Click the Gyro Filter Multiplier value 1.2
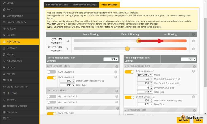The width and height of the screenshot is (207, 124). click(x=67, y=41)
